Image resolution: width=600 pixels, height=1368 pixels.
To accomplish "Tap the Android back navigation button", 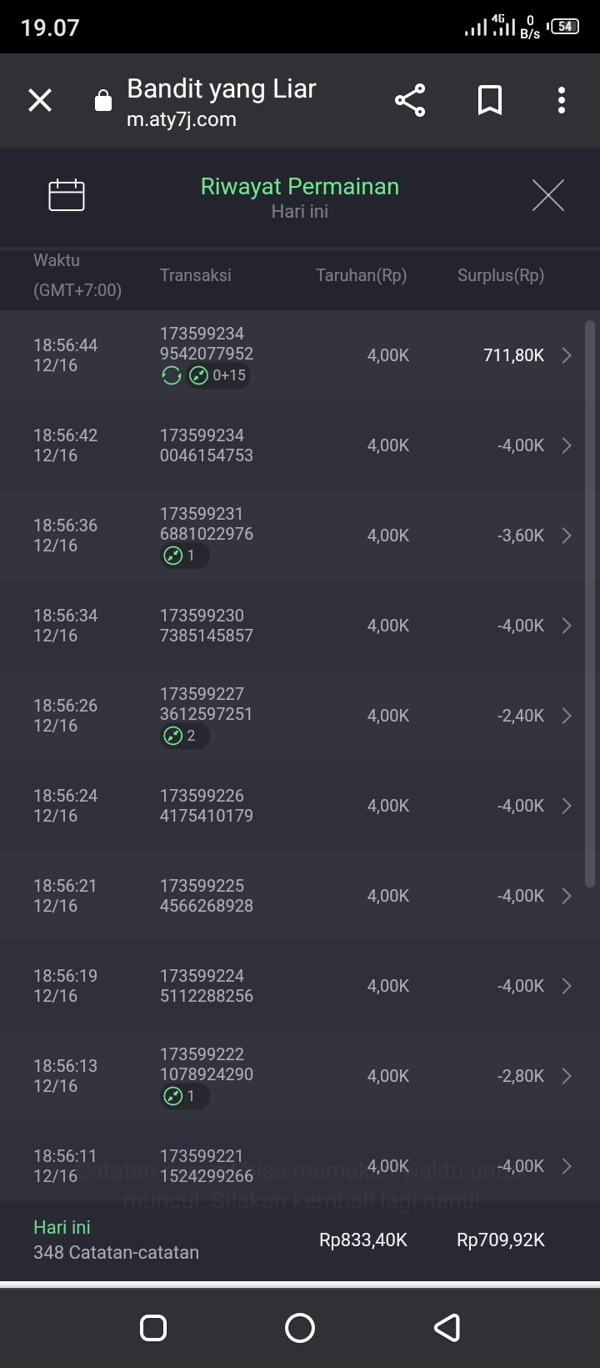I will point(447,1327).
